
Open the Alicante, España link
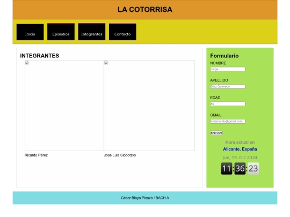tap(240, 149)
